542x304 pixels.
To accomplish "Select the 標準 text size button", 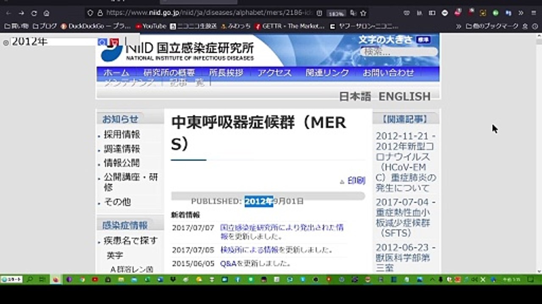I will coord(423,40).
